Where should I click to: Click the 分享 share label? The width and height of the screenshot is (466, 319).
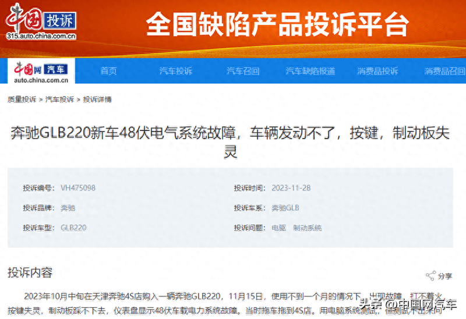tap(445, 277)
